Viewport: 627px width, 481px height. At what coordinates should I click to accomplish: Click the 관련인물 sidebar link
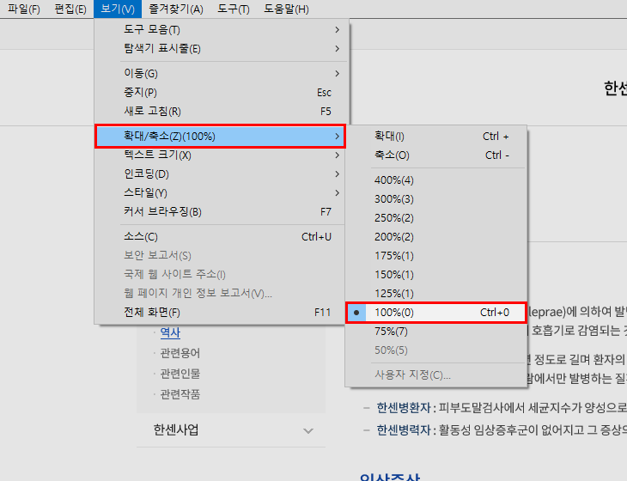[x=180, y=374]
